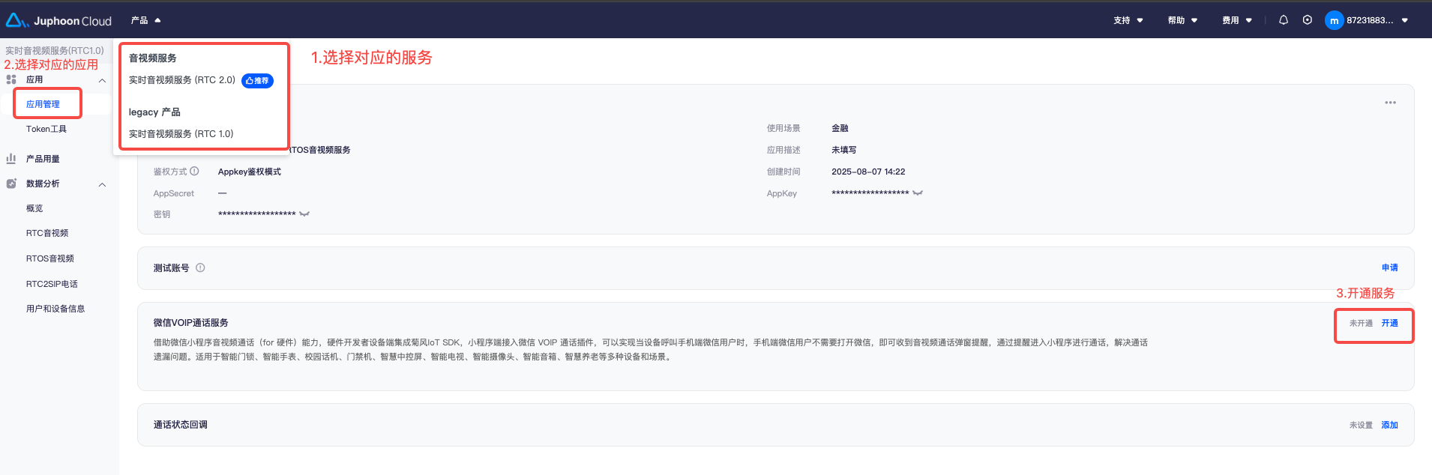1432x475 pixels.
Task: Click the 微信VOIP通话服务 title
Action: 191,323
